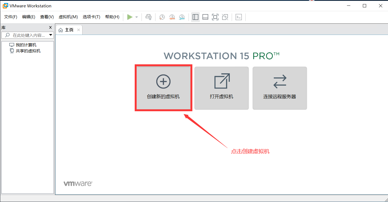The height and width of the screenshot is (202, 388).
Task: Toggle the thumbnail bar view icon
Action: (x=205, y=17)
